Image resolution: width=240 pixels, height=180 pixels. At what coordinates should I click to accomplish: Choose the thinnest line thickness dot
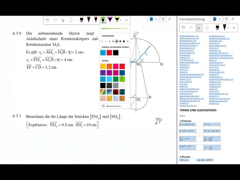(106, 41)
